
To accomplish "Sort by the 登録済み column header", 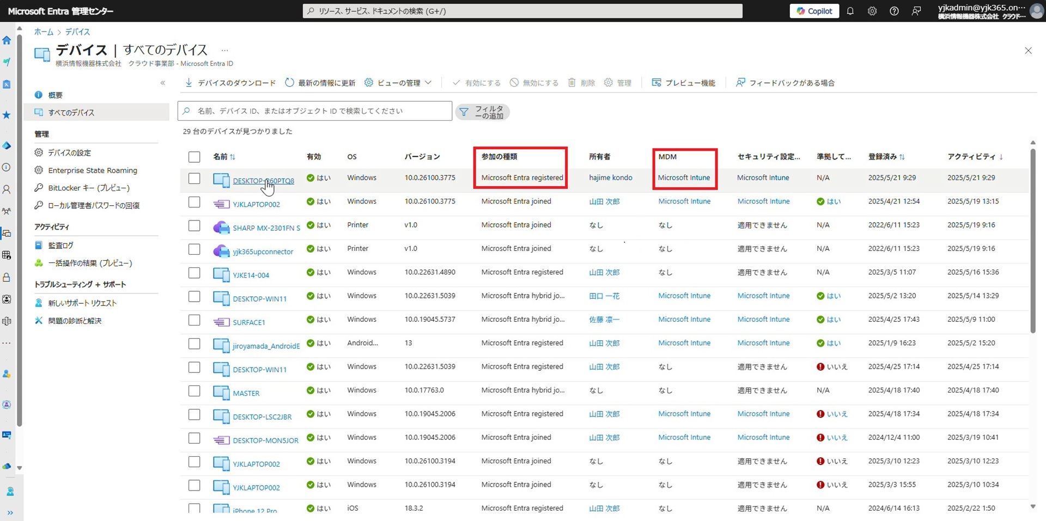I will pyautogui.click(x=886, y=157).
